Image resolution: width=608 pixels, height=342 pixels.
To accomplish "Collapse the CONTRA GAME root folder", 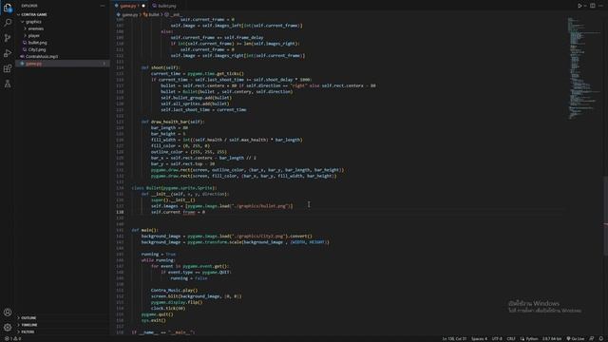I will pyautogui.click(x=34, y=15).
